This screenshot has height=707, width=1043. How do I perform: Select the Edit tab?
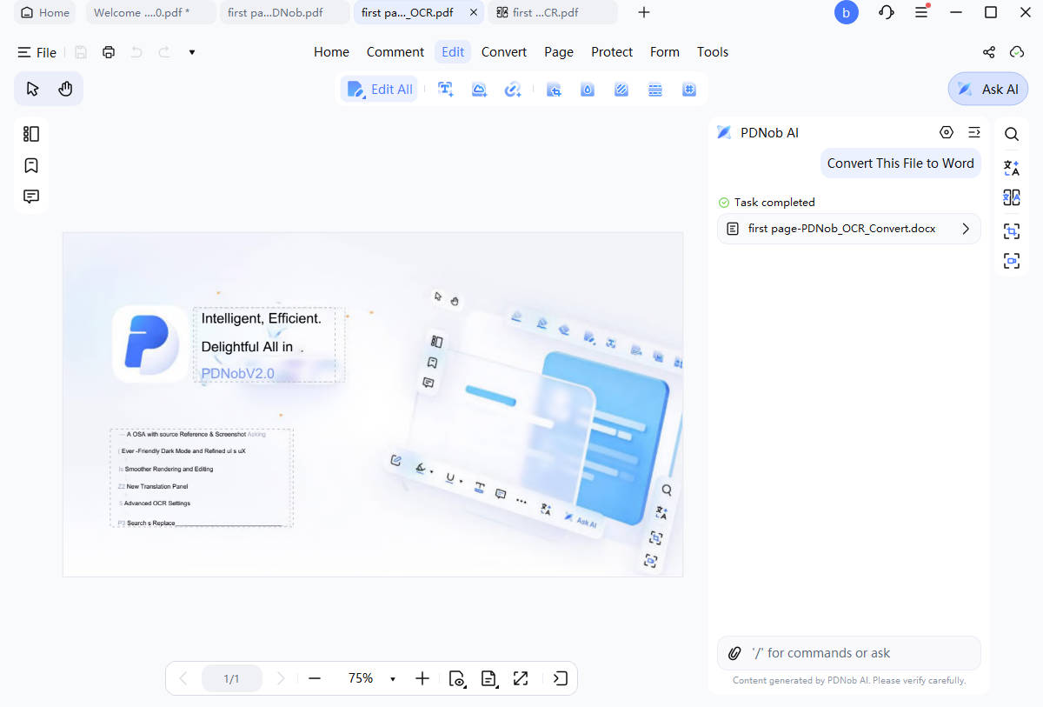point(453,52)
